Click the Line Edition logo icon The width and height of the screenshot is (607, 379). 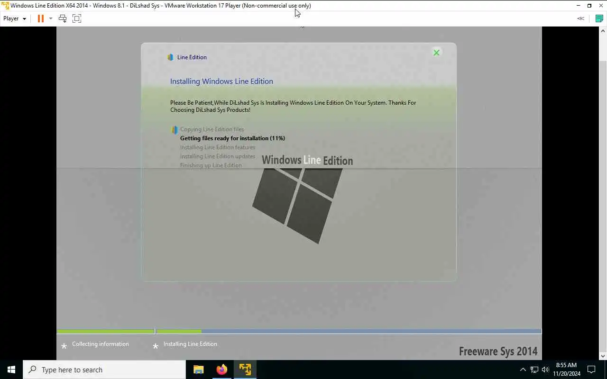coord(170,57)
